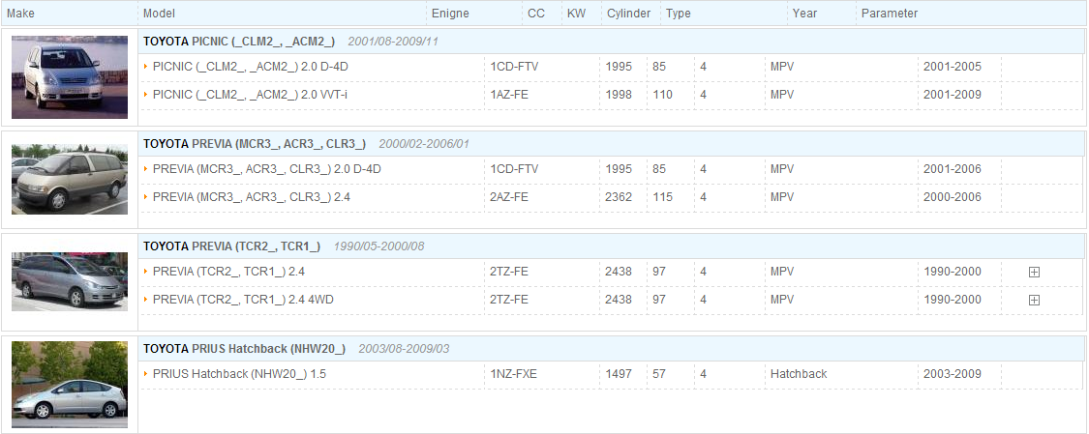1089x434 pixels.
Task: Click engine code 1NZ-FXE
Action: tap(513, 374)
